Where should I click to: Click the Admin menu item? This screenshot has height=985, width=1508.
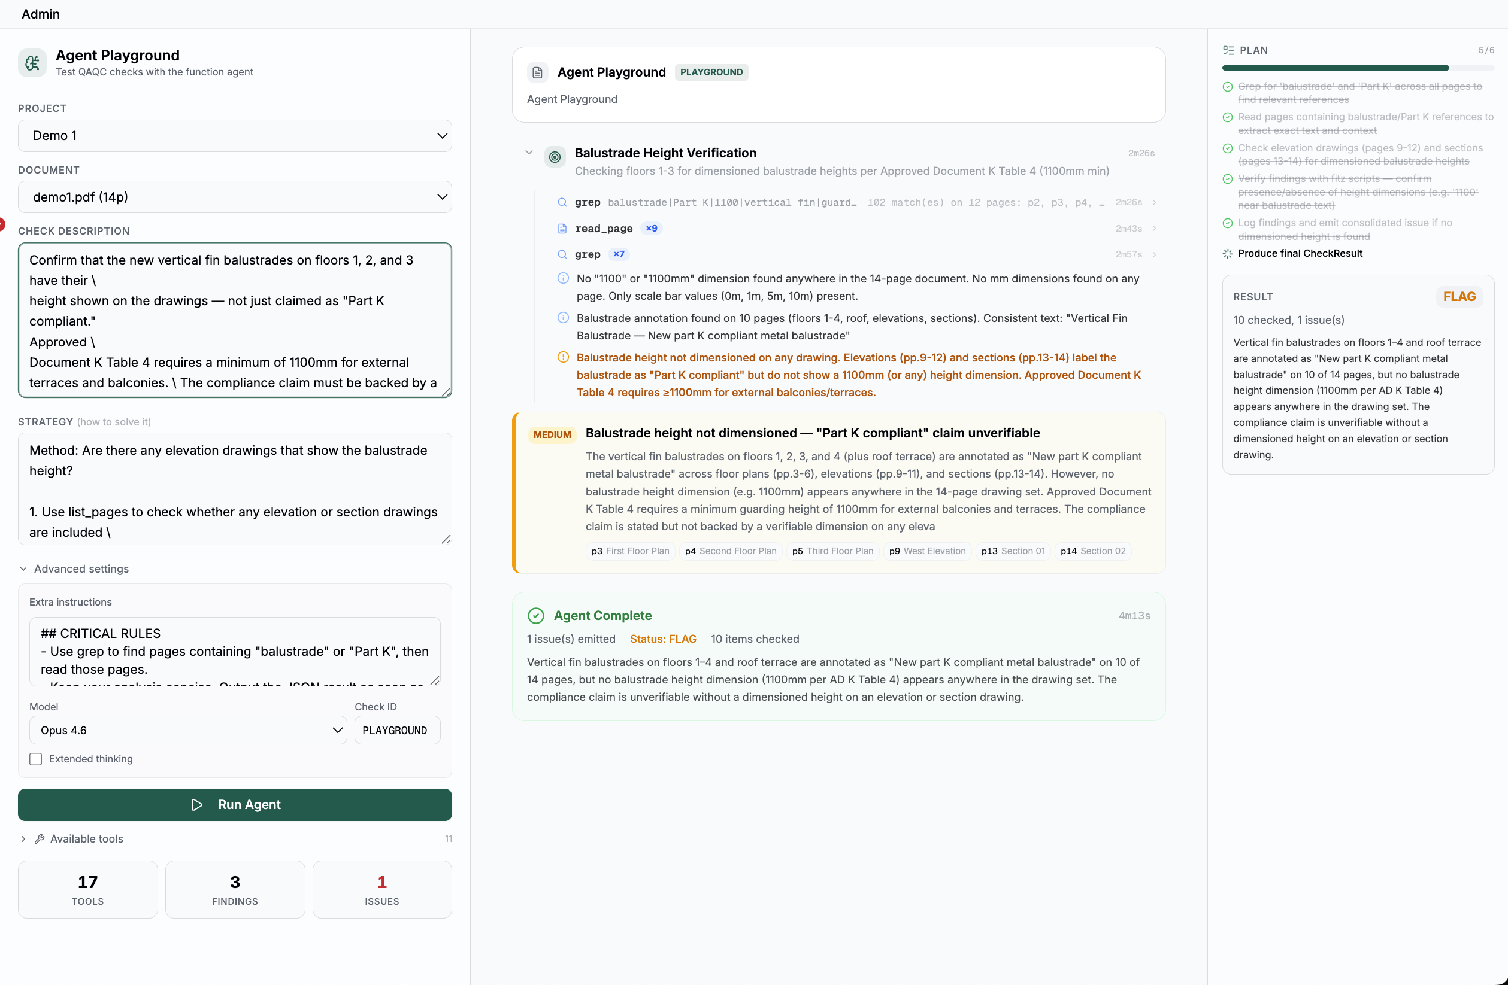[41, 14]
